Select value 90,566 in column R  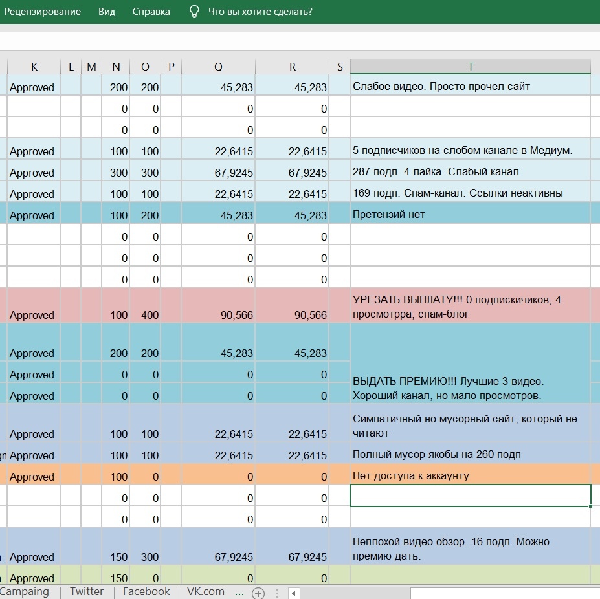tap(293, 305)
